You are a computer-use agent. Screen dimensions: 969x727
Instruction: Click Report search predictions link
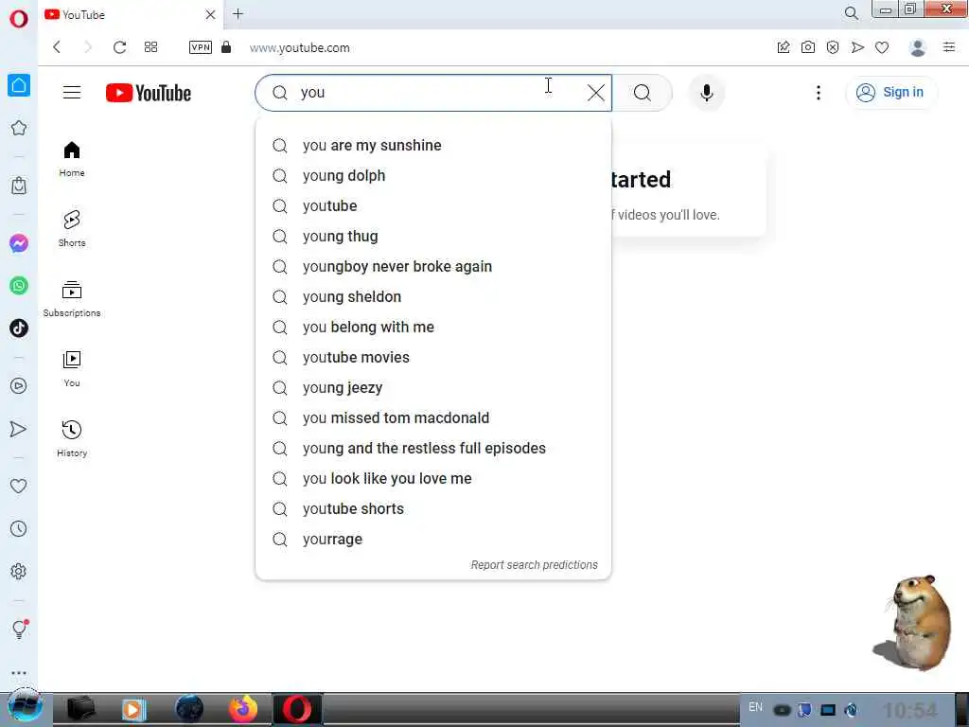[534, 565]
